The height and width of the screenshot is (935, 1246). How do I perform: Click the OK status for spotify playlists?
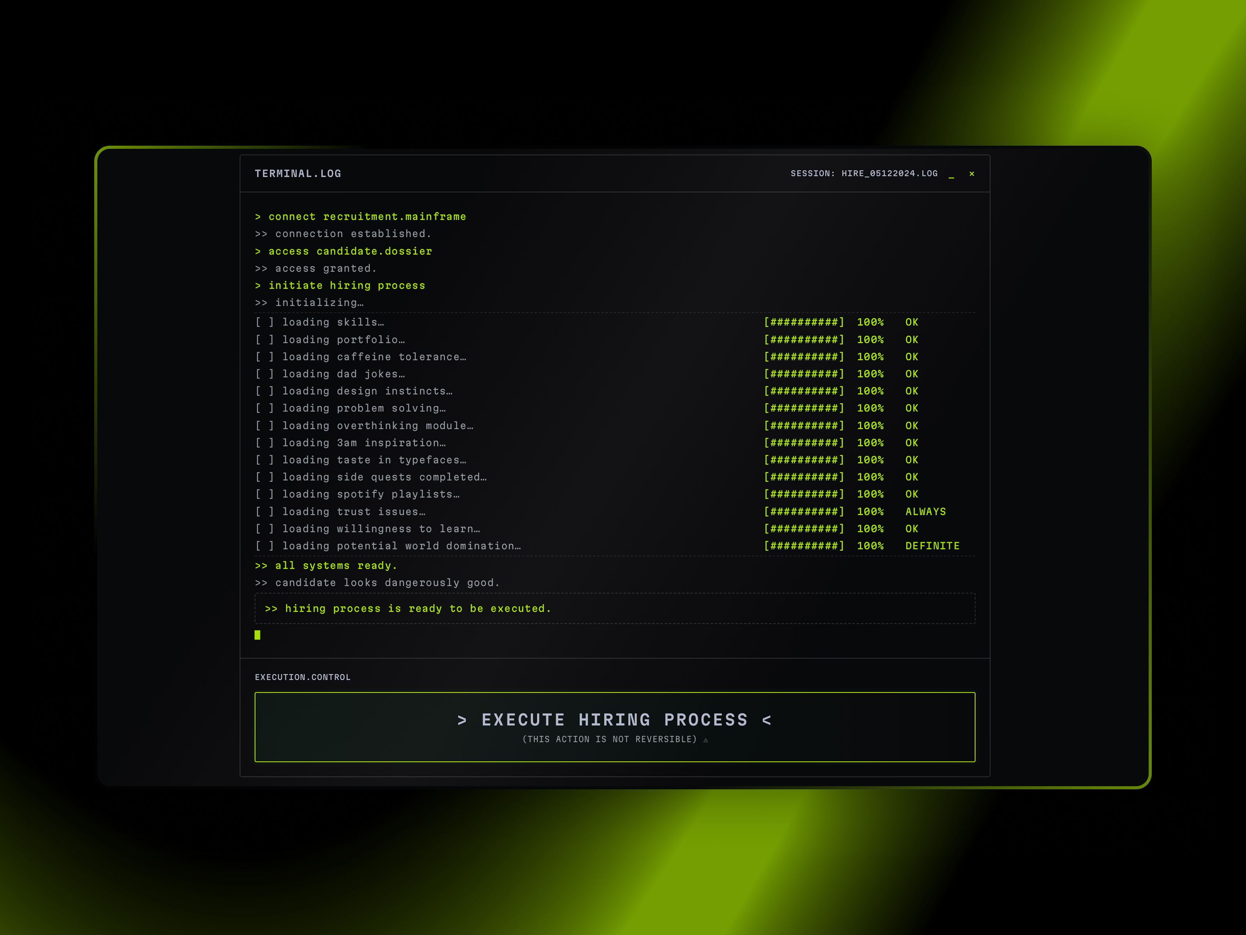tap(912, 494)
